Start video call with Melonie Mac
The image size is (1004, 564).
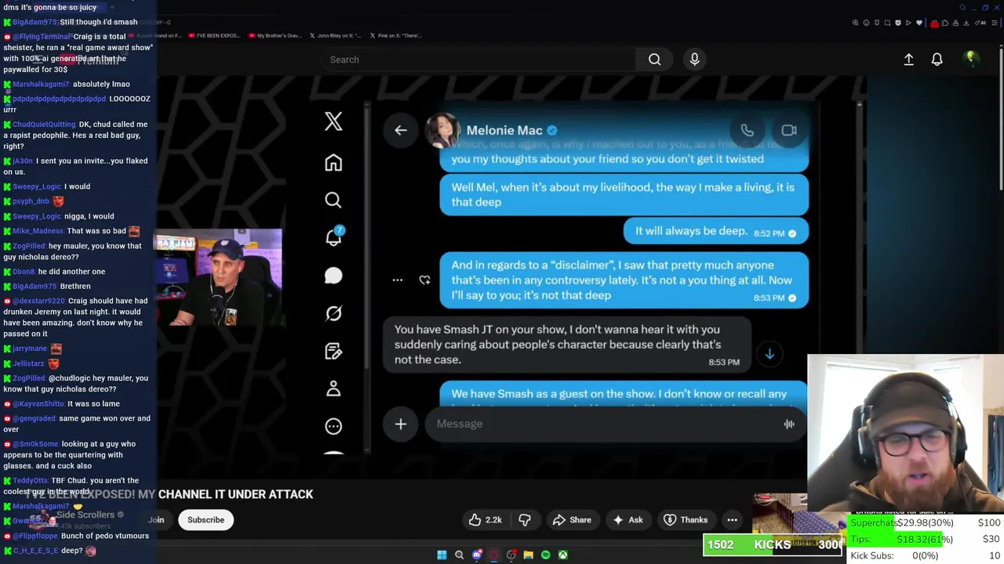tap(789, 130)
